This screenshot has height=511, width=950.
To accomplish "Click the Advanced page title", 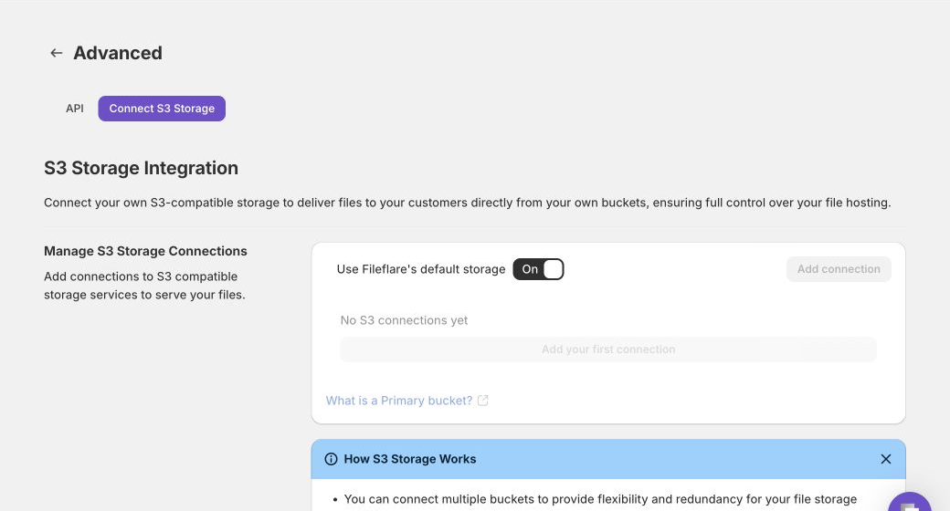I will pos(118,53).
